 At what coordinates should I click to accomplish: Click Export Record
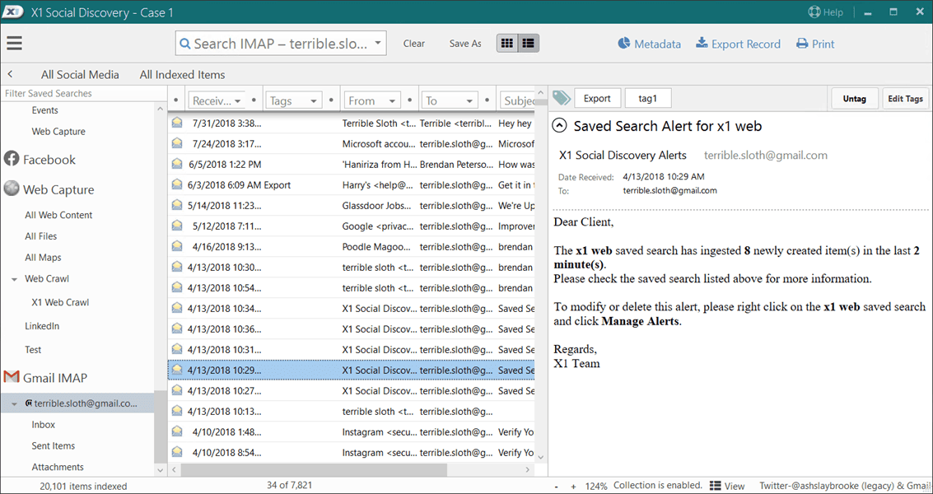tap(738, 44)
